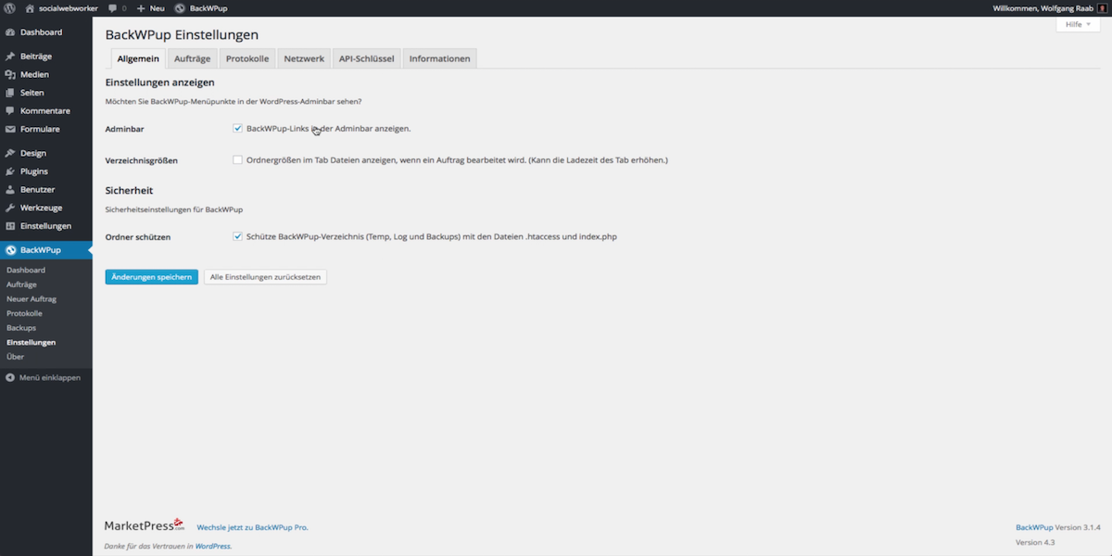Open Neuer Auftrag submenu item
The width and height of the screenshot is (1112, 556).
tap(32, 299)
